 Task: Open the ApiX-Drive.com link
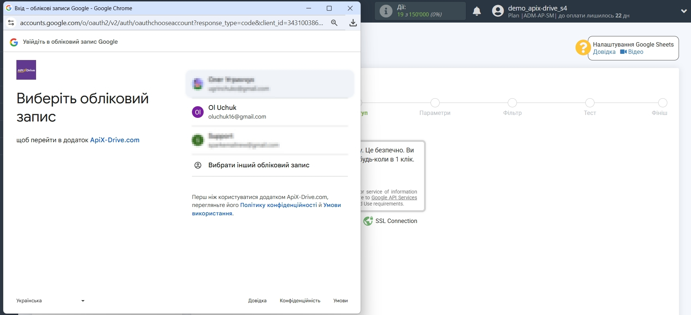115,140
